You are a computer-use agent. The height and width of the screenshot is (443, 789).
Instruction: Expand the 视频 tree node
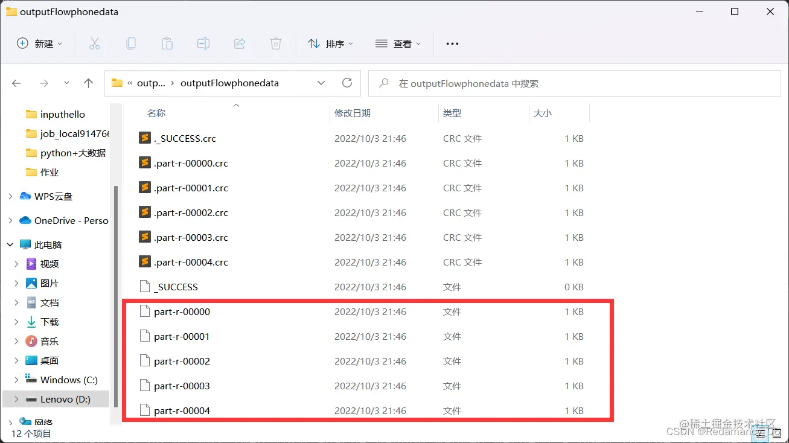17,264
